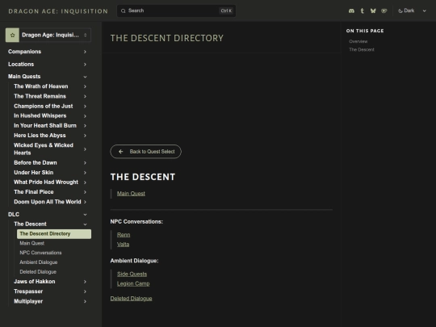Open Champions of the Just quest
This screenshot has height=327, width=436.
click(x=44, y=107)
